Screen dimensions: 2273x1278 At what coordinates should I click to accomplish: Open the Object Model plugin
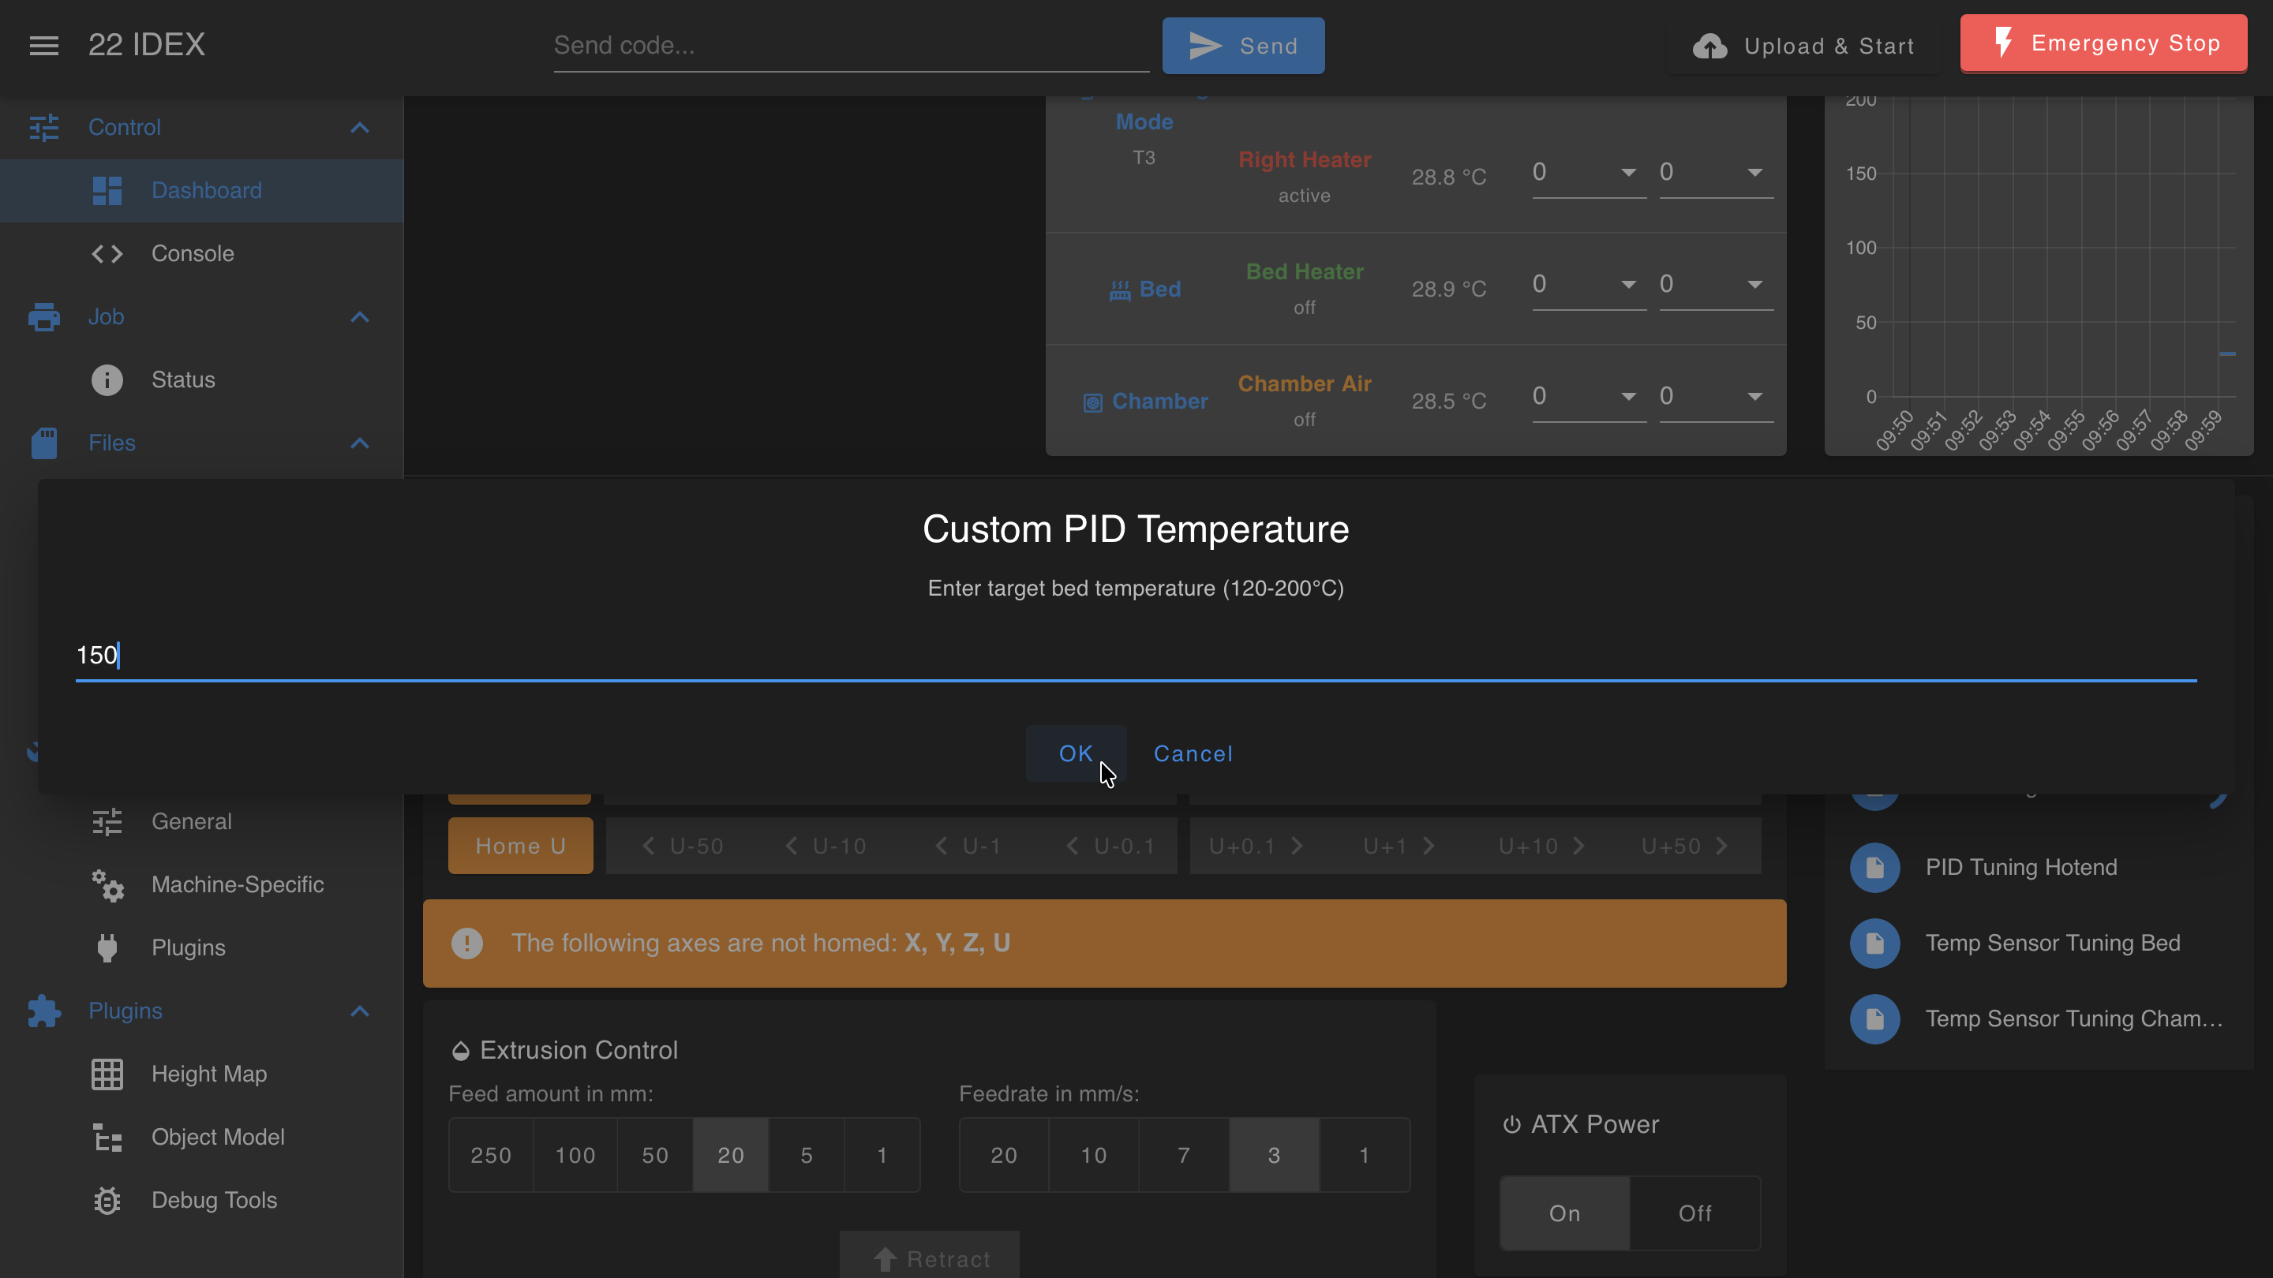tap(201, 1138)
